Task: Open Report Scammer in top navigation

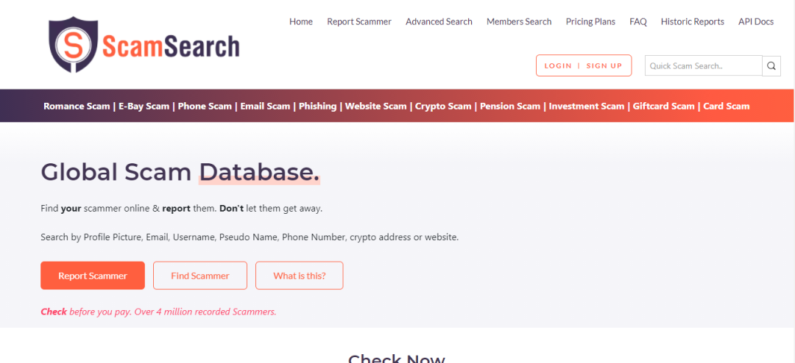Action: (x=359, y=22)
